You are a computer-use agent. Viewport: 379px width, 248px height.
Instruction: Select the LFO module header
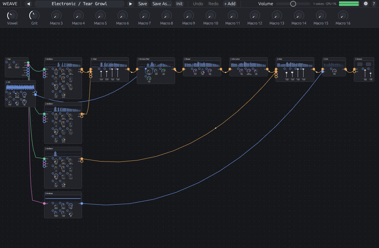(20, 82)
